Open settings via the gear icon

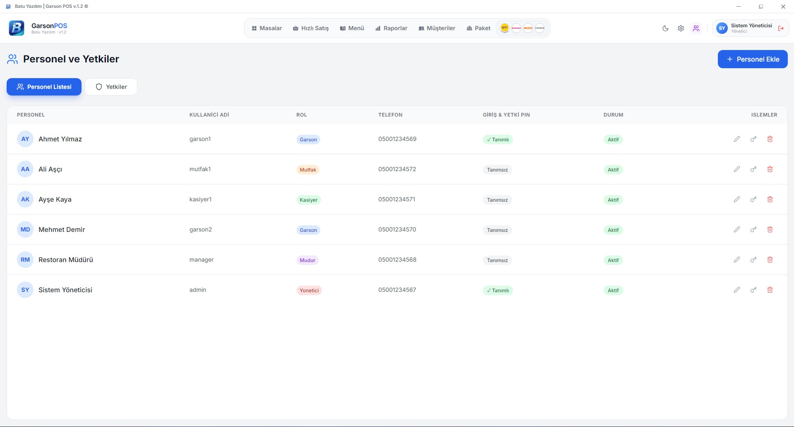[x=681, y=29]
